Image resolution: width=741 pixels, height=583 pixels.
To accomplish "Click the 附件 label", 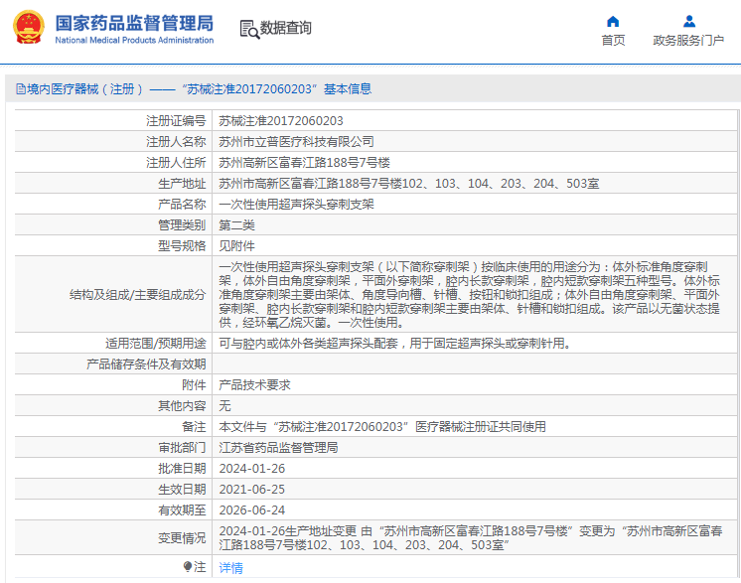I will pyautogui.click(x=194, y=385).
